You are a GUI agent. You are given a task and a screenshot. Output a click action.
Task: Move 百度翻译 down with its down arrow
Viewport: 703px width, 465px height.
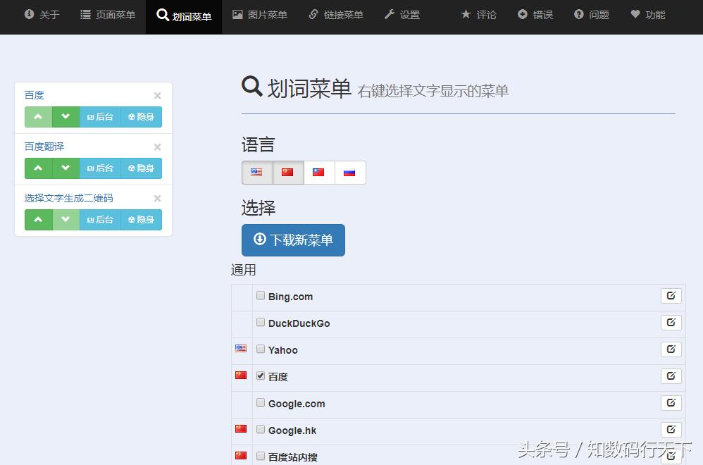[66, 168]
